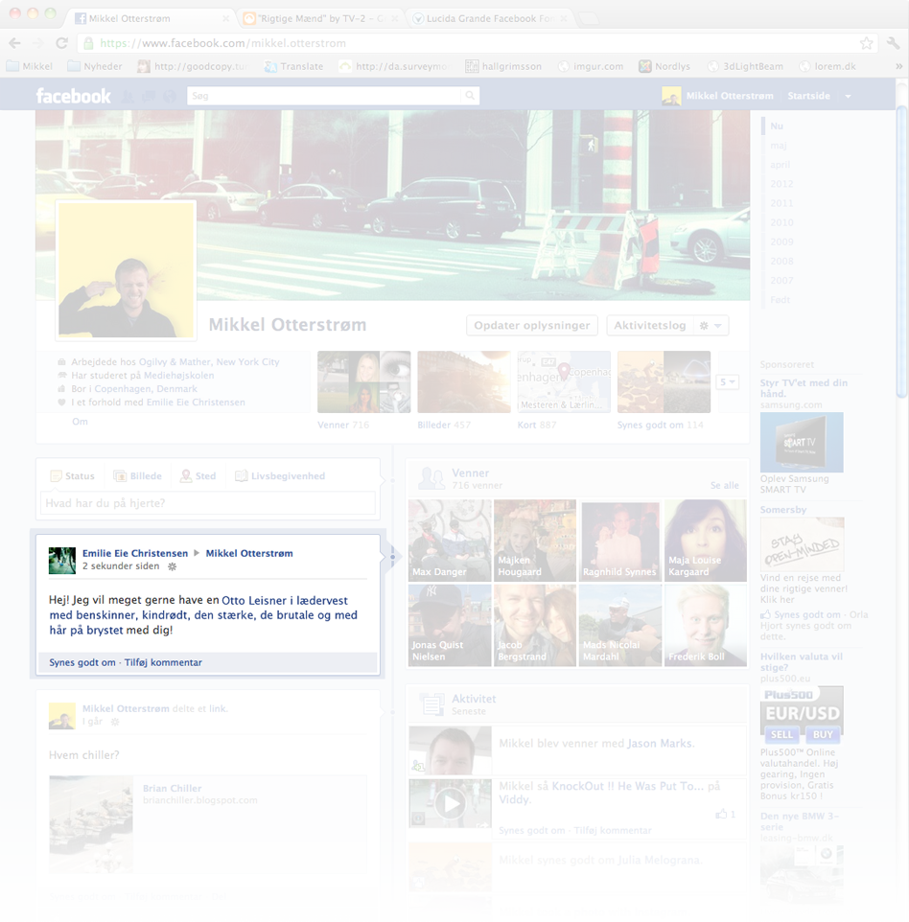Viewport: 909px width, 922px height.
Task: Play the KnockOut video thumbnail
Action: 450,804
